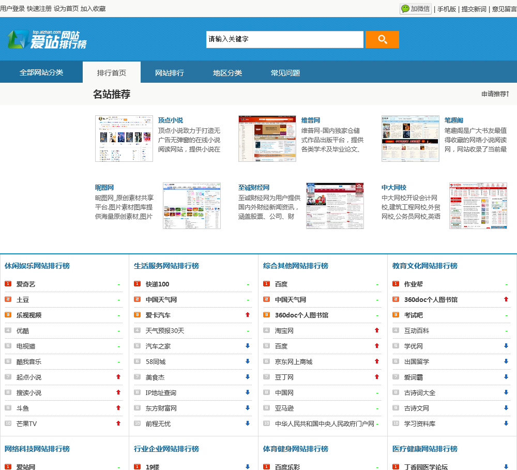This screenshot has width=517, height=470.
Task: Click the red up arrow beside 豆丁网
Action: coord(377,377)
